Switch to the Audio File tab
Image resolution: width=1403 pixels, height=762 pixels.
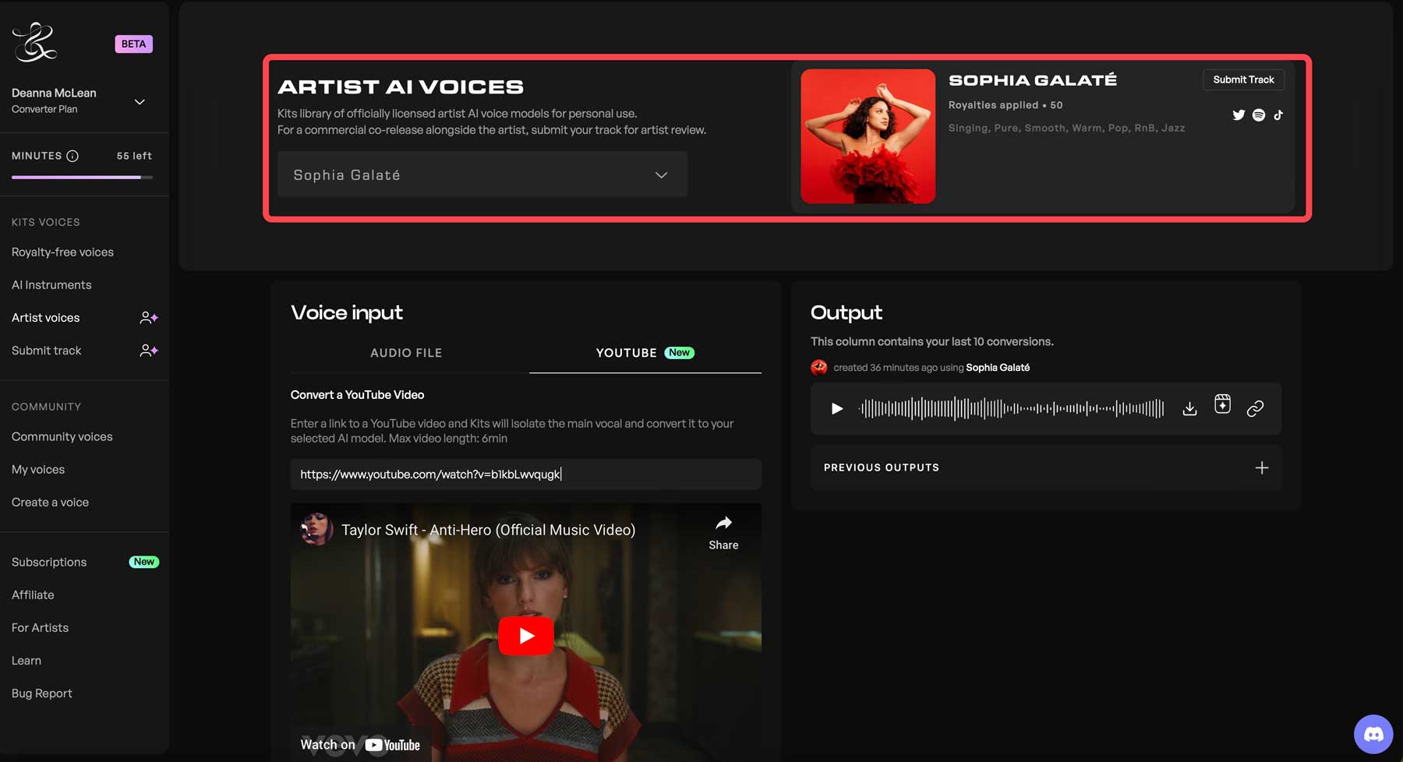(x=406, y=353)
